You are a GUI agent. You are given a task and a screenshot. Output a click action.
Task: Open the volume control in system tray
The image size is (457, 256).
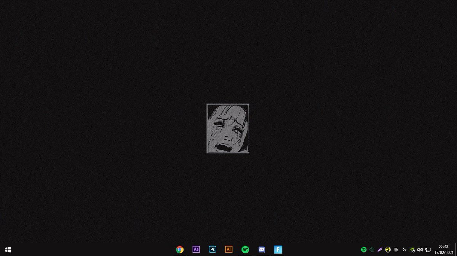(420, 250)
